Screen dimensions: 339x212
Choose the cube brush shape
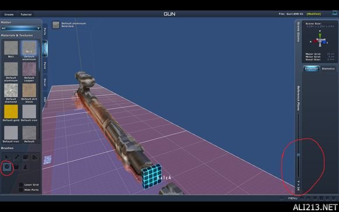point(26,157)
